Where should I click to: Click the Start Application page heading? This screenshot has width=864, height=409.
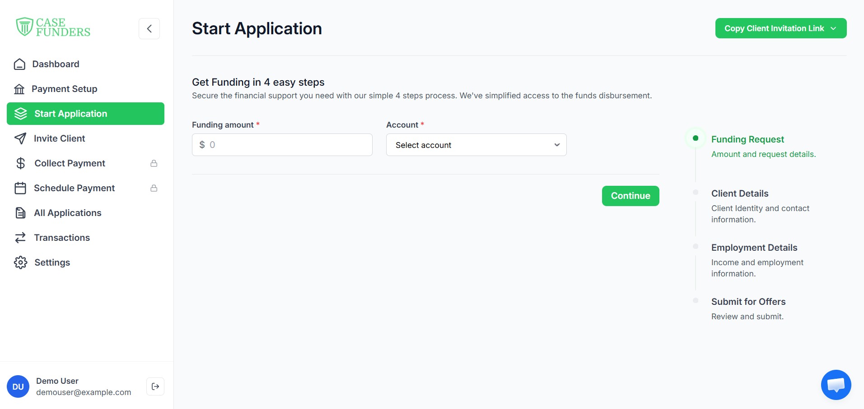[257, 28]
